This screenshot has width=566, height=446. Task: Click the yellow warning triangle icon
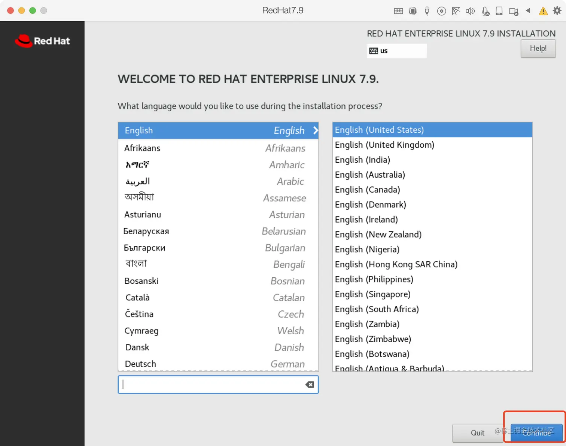[543, 11]
